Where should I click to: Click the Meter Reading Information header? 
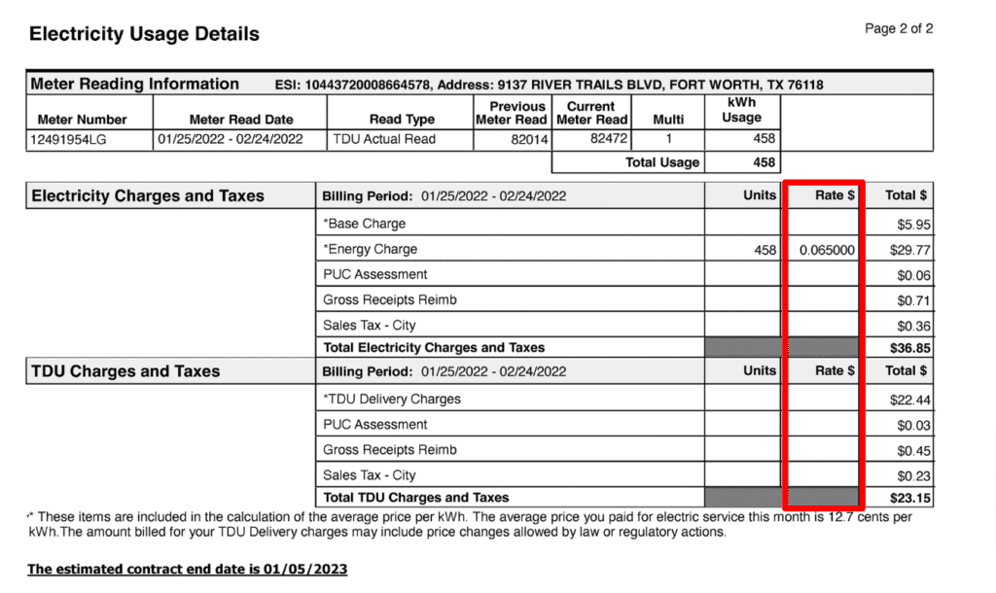pyautogui.click(x=135, y=84)
